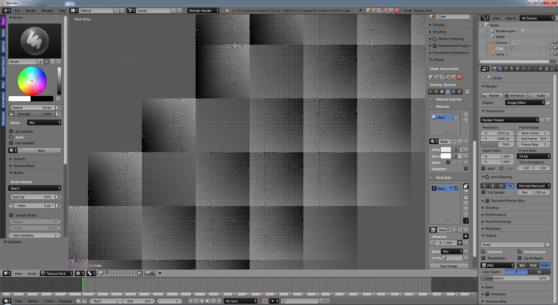This screenshot has width=558, height=305.
Task: Click the Camera object icon in outliner
Action: [493, 43]
